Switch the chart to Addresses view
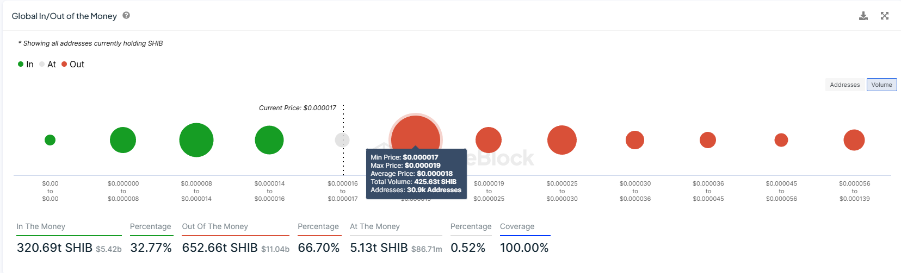The image size is (901, 273). (x=844, y=85)
